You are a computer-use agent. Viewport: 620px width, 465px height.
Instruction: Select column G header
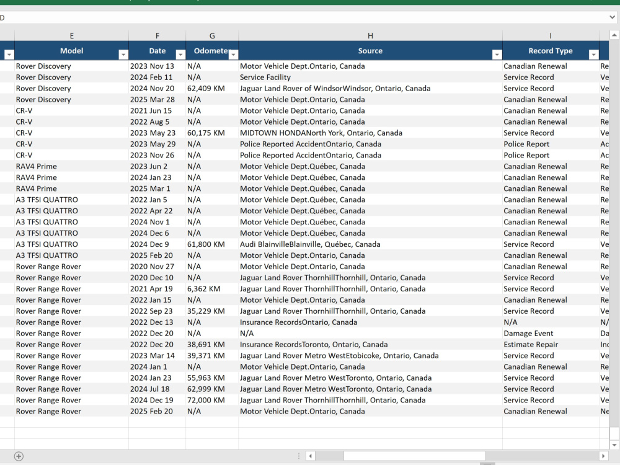coord(212,35)
